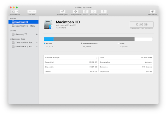The height and width of the screenshot is (115, 167).
Task: Expand the Visualización dropdown chevron
Action: 17,11
